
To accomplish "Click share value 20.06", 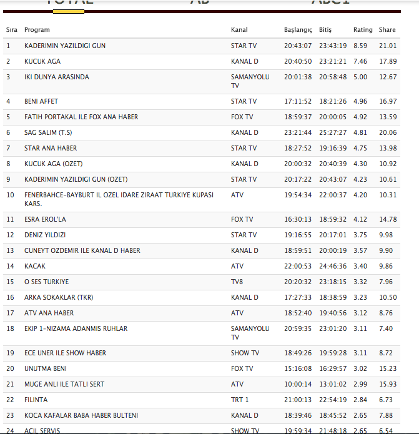I will [388, 132].
